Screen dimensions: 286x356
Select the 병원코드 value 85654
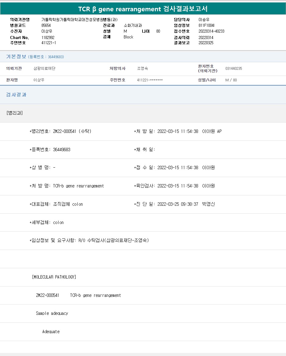(x=46, y=25)
